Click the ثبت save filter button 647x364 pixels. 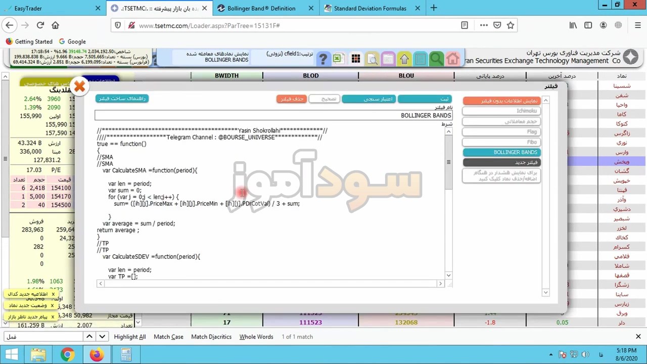pyautogui.click(x=425, y=99)
